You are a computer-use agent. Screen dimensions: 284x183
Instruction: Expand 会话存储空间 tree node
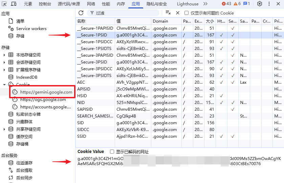(4, 62)
